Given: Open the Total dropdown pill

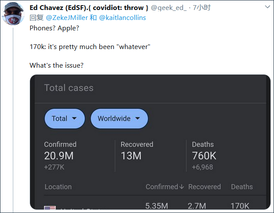Looking at the screenshot, I should coord(64,118).
